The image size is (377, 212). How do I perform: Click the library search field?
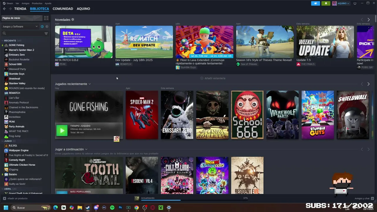click(x=23, y=34)
